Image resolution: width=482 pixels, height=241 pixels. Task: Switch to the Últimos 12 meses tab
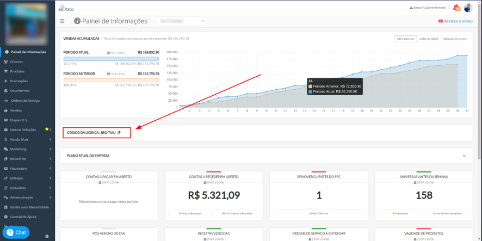pyautogui.click(x=455, y=39)
